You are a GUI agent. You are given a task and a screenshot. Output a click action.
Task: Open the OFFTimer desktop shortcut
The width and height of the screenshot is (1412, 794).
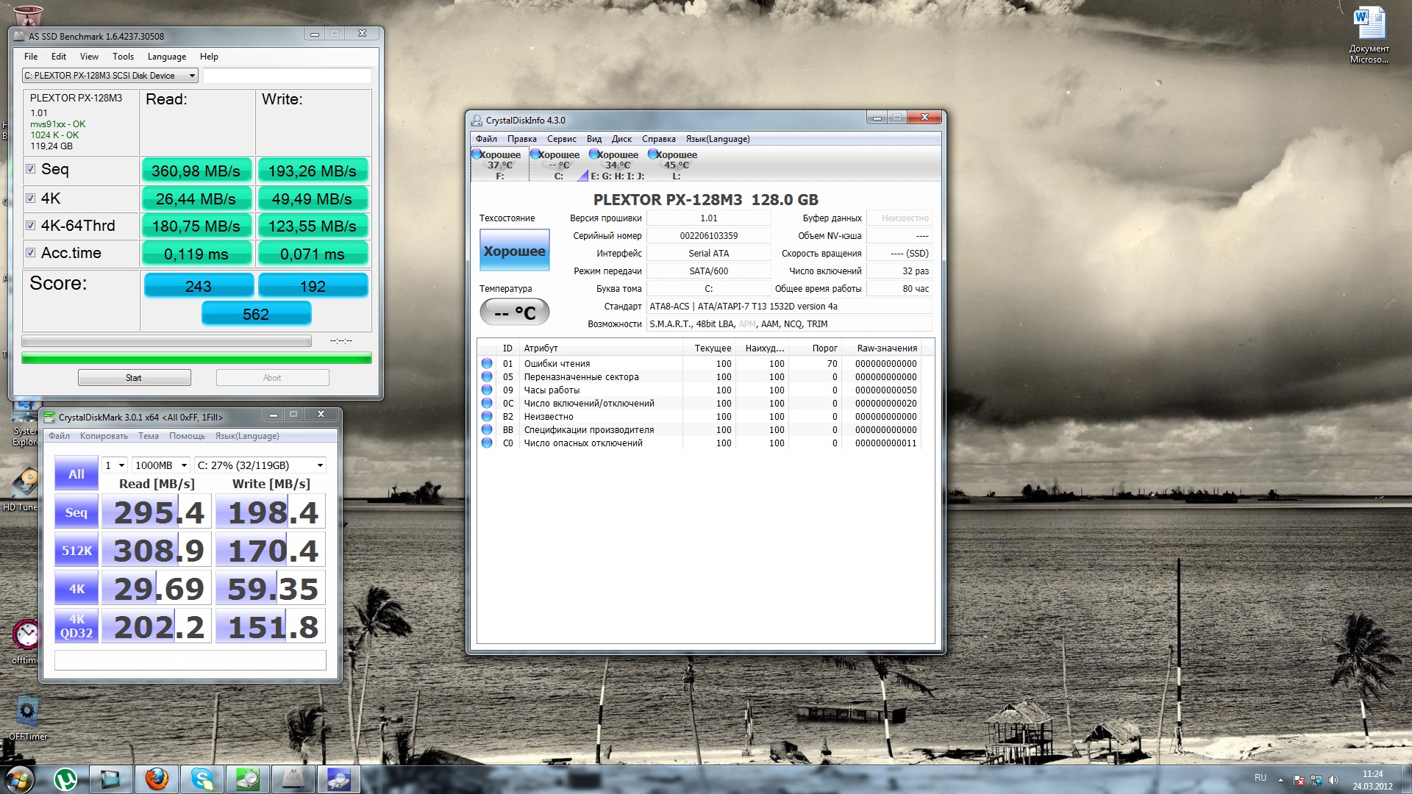pos(27,719)
